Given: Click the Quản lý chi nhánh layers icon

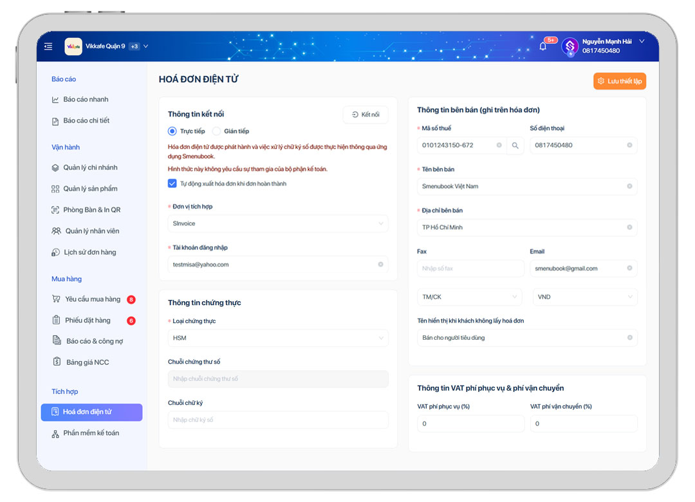Looking at the screenshot, I should pos(55,167).
